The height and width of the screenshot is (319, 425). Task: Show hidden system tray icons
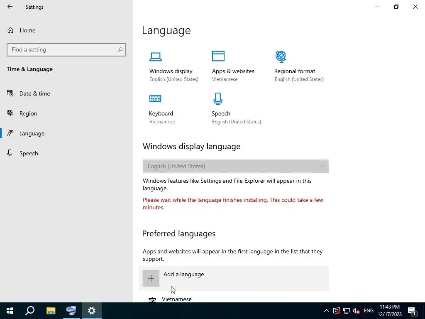point(327,311)
